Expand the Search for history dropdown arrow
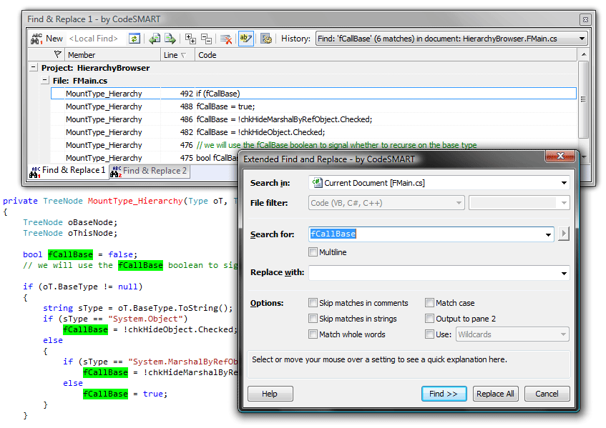The image size is (606, 428). click(548, 234)
